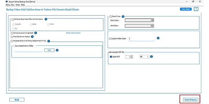This screenshot has height=104, width=209.
Task: Click the Start Process button
Action: click(191, 100)
